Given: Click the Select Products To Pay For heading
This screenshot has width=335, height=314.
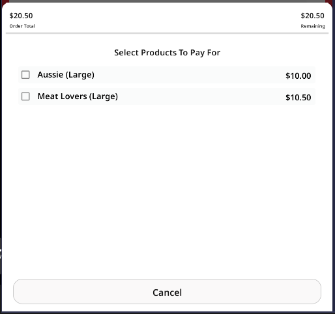Looking at the screenshot, I should (167, 53).
